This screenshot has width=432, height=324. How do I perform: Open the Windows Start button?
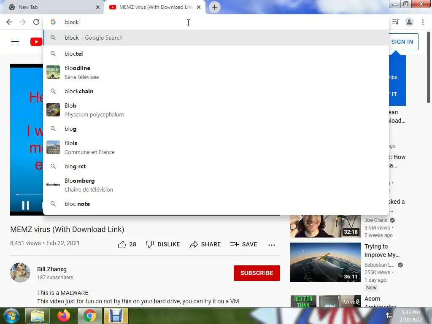click(11, 316)
